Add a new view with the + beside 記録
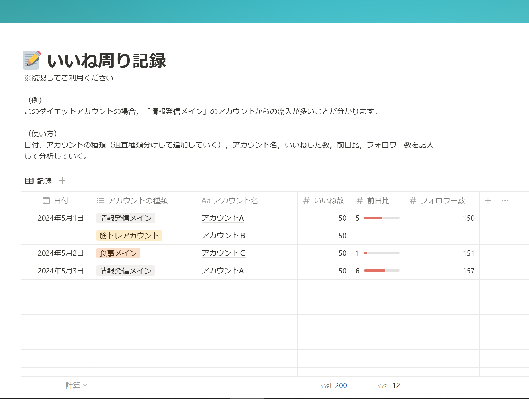The width and height of the screenshot is (529, 399). point(63,181)
